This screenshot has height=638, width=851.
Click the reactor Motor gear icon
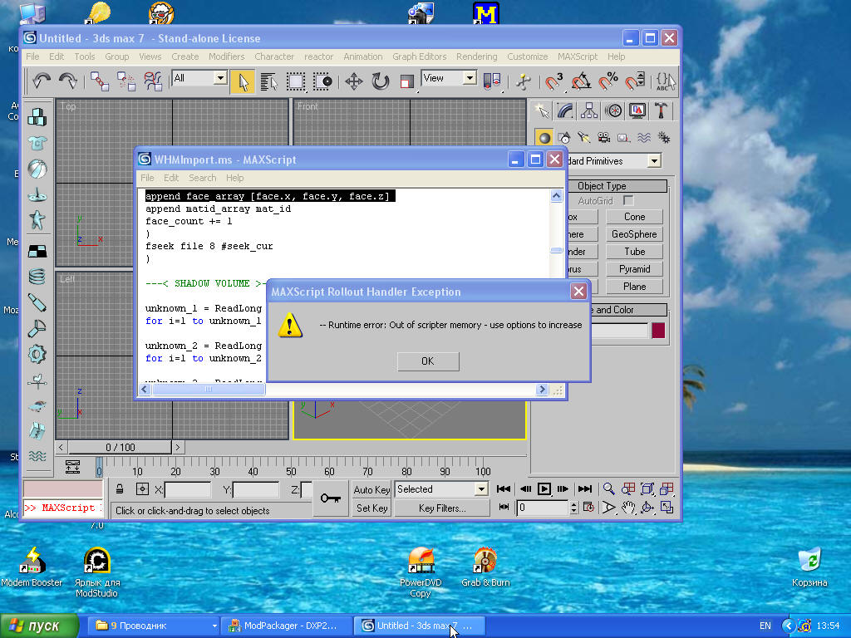click(37, 354)
